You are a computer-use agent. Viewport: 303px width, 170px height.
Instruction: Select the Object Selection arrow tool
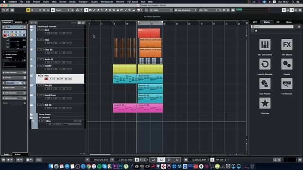point(86,10)
